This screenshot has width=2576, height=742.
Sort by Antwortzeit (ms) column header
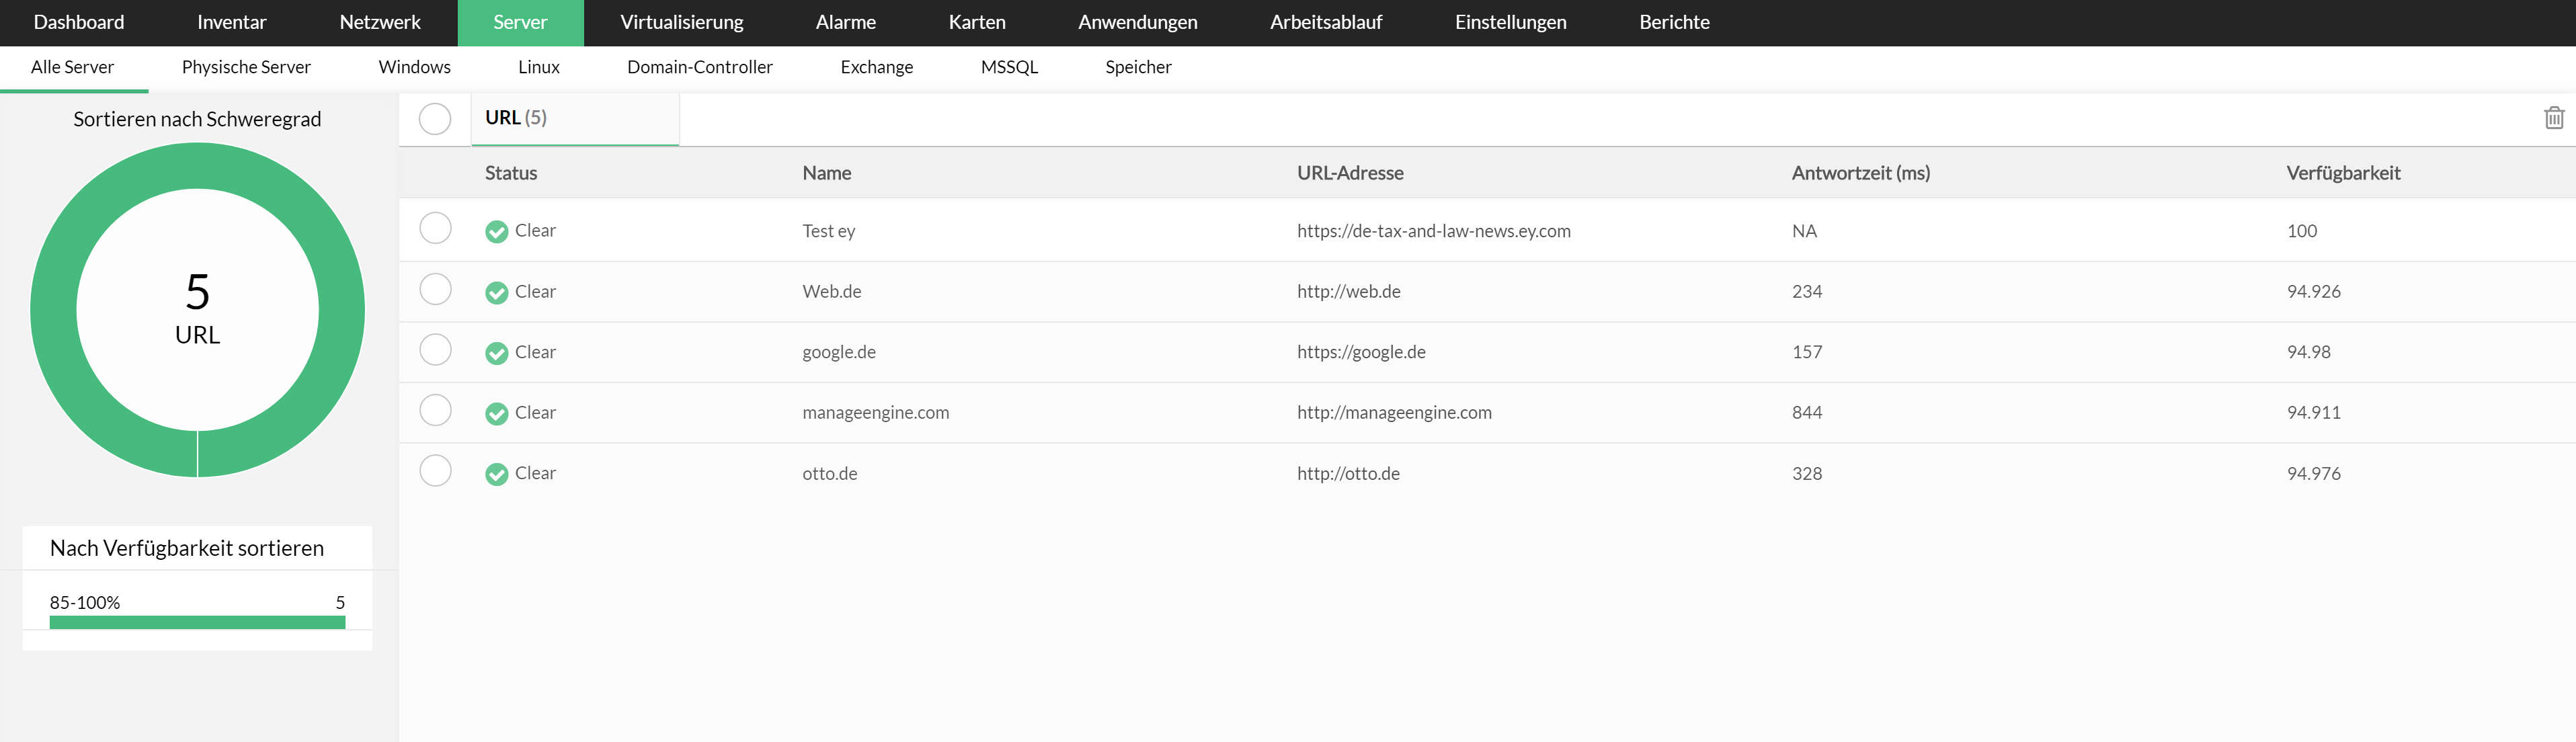(x=1861, y=173)
